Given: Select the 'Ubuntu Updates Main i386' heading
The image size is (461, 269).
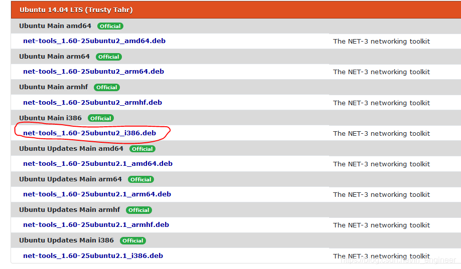Looking at the screenshot, I should (x=66, y=240).
